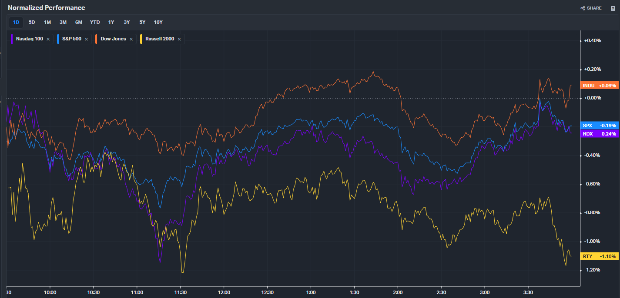
Task: Show the 6M performance range
Action: (x=79, y=22)
